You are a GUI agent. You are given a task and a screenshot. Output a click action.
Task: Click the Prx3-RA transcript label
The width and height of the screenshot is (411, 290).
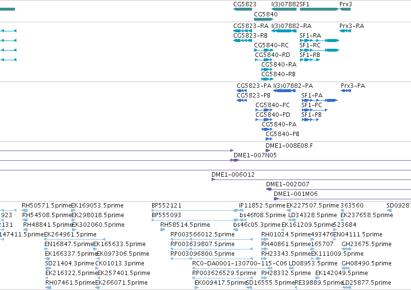pyautogui.click(x=352, y=26)
